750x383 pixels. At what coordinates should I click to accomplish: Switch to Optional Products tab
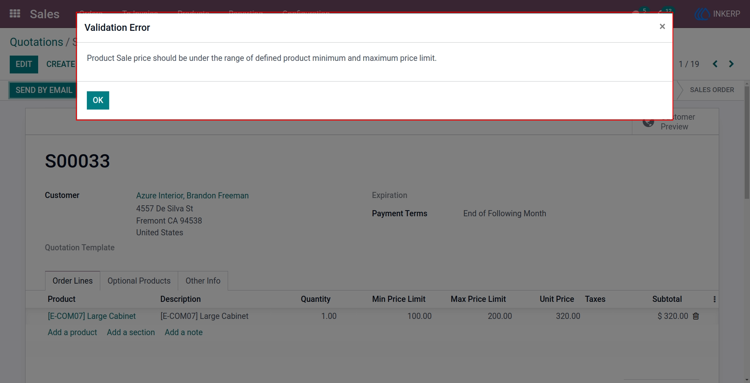139,281
